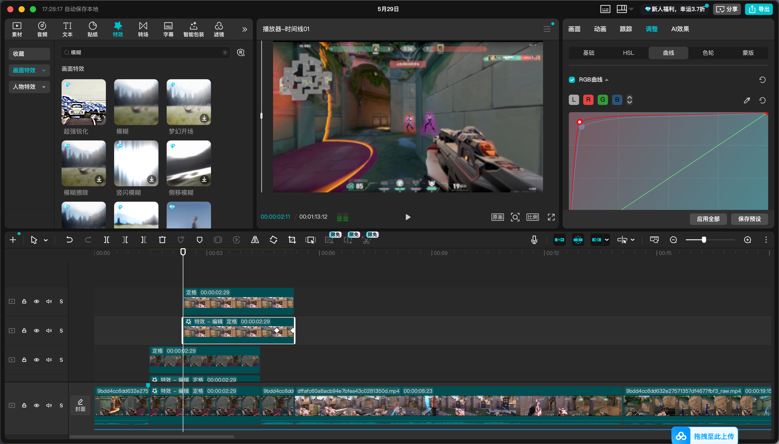Screen dimensions: 779x444
Task: Open the 比例 aspect ratio menu
Action: [x=532, y=217]
